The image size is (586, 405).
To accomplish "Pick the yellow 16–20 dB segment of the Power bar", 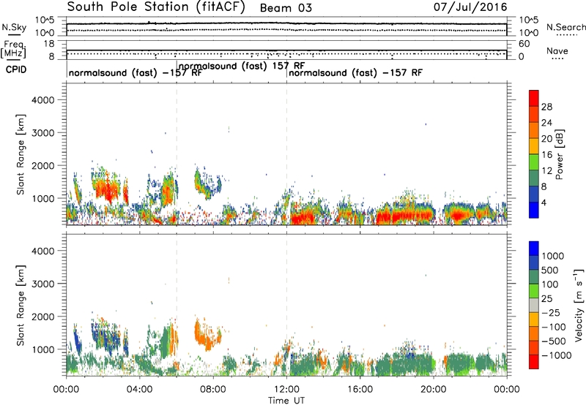I will pos(534,146).
